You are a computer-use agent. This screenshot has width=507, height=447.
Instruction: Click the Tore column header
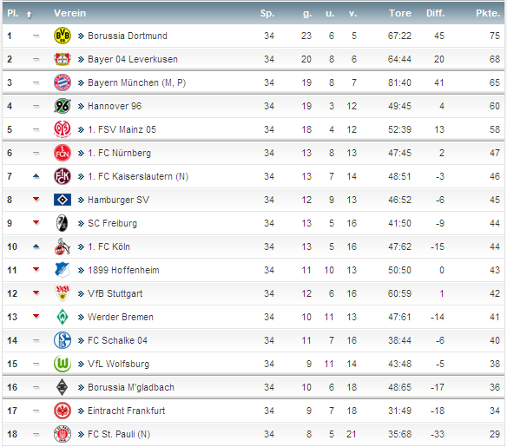pos(400,13)
